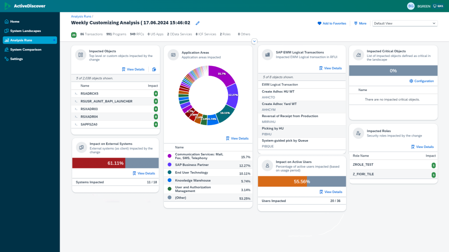Expand the SAPFSZA0 row

point(76,124)
